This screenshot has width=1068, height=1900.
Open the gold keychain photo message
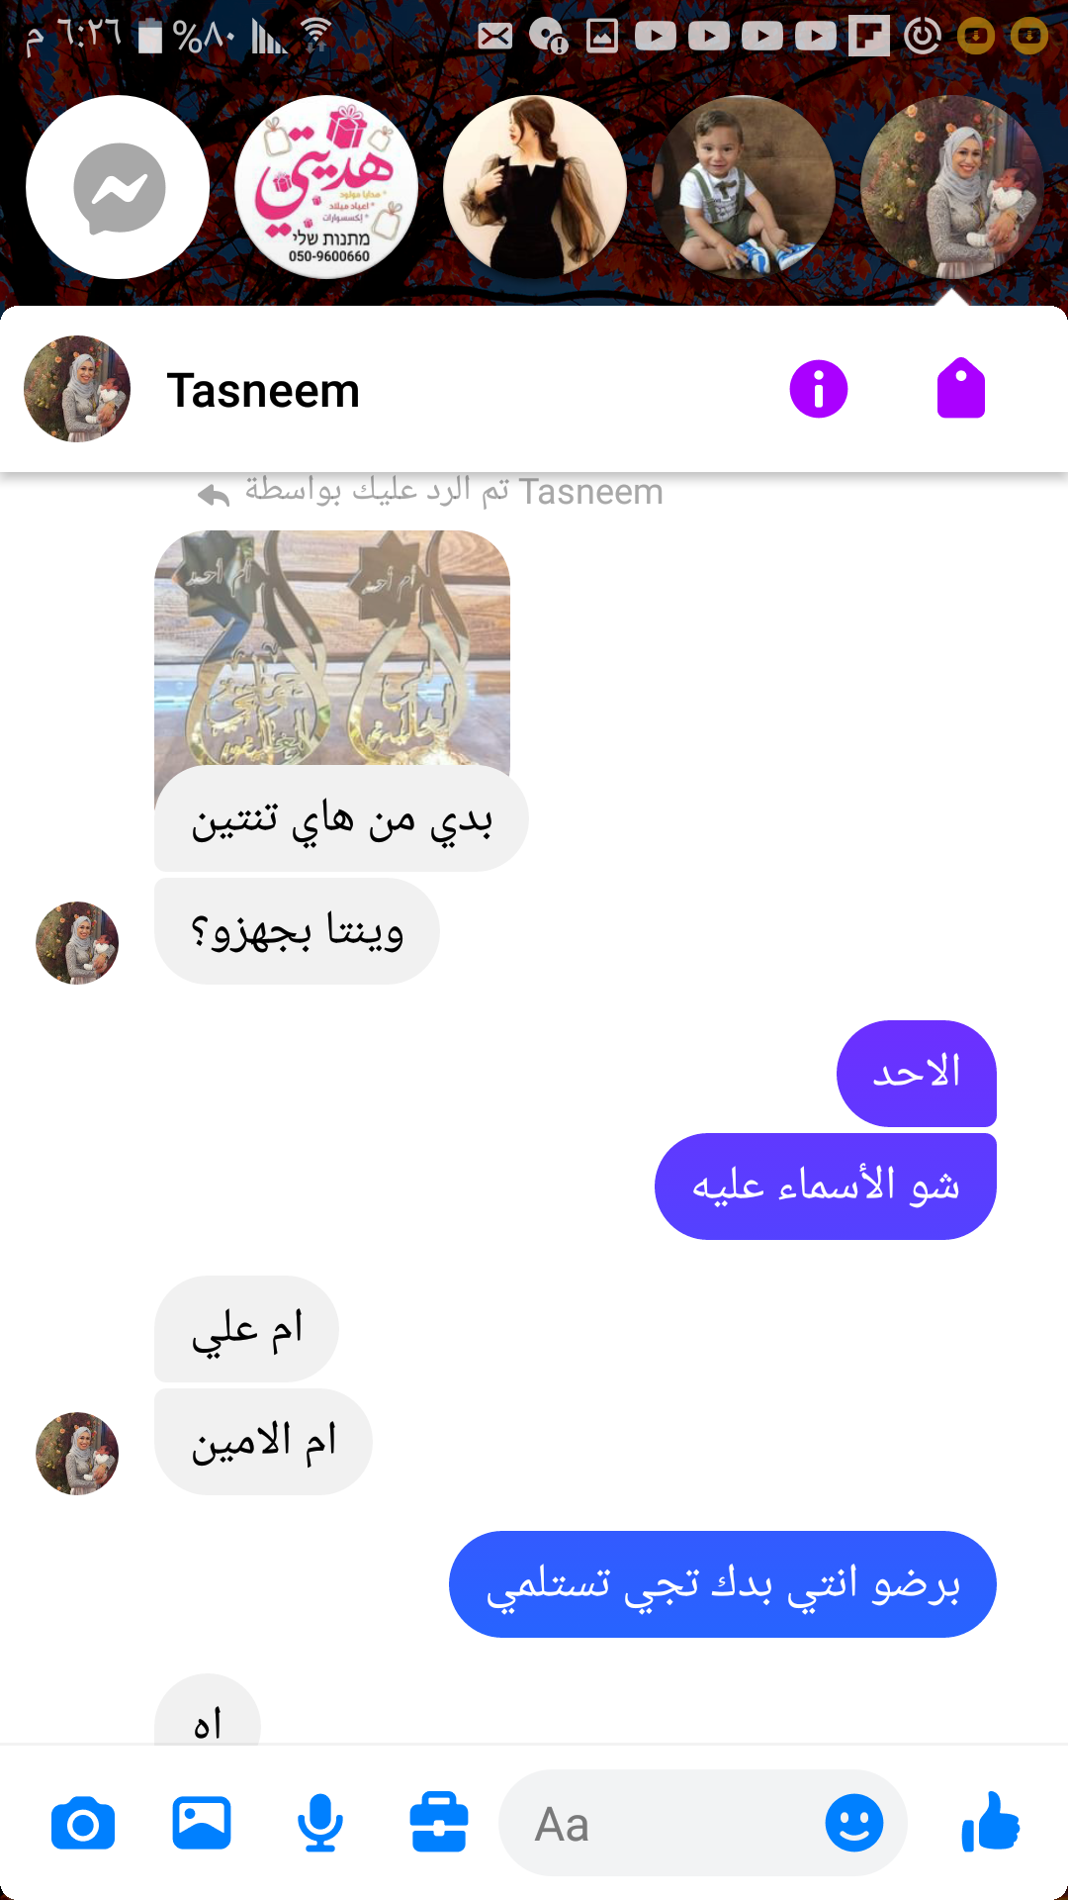[x=332, y=649]
